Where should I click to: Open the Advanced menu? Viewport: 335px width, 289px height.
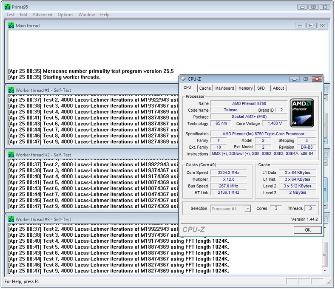pyautogui.click(x=43, y=14)
